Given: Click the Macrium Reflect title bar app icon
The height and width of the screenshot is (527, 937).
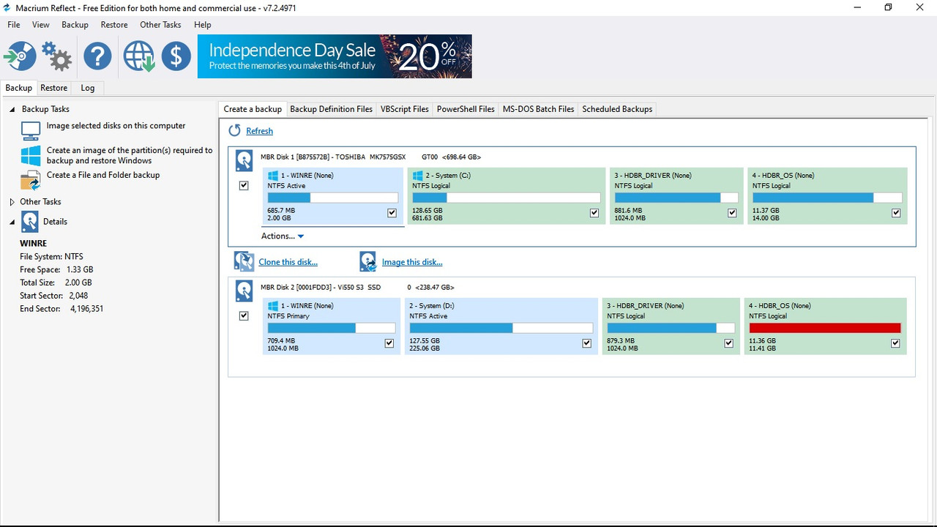Looking at the screenshot, I should pos(7,8).
